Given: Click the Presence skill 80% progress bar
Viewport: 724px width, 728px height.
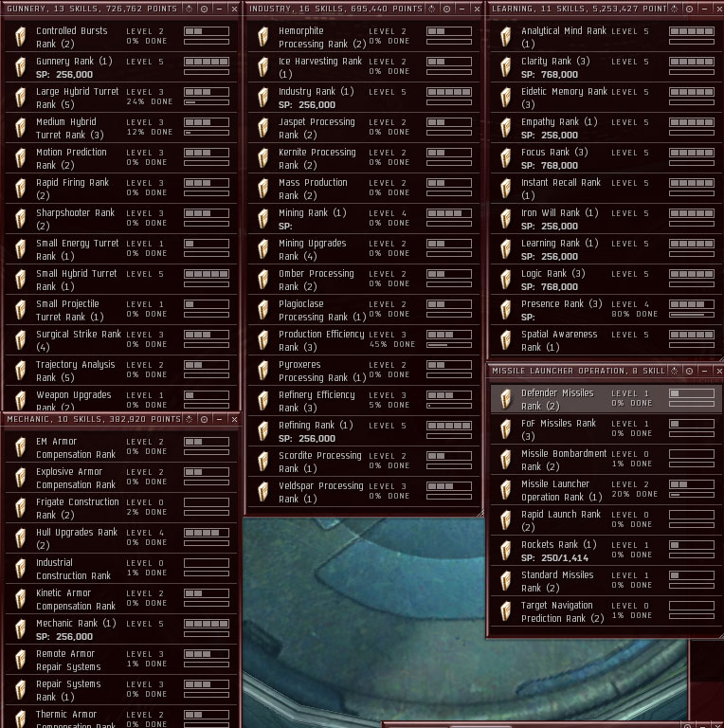Looking at the screenshot, I should (x=692, y=316).
